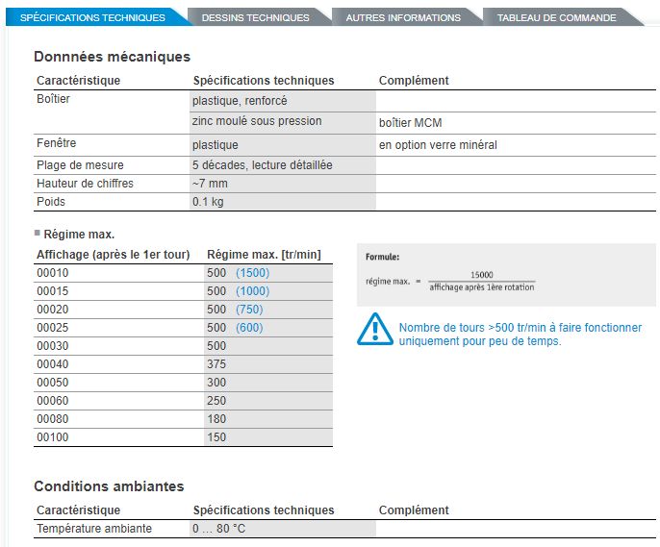Viewport: 660px width, 547px height.
Task: Click the Données mécaniques heading
Action: point(112,57)
